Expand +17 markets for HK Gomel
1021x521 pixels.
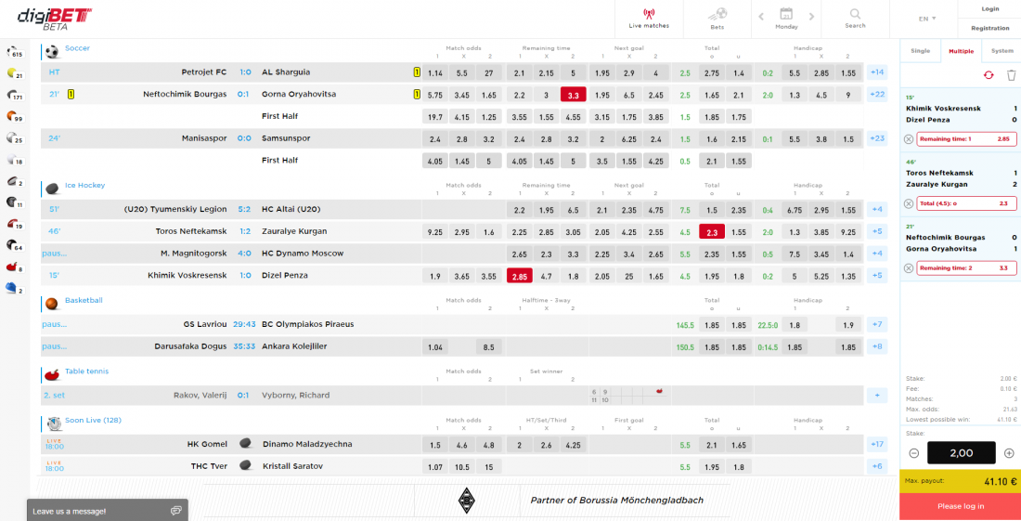coord(876,444)
